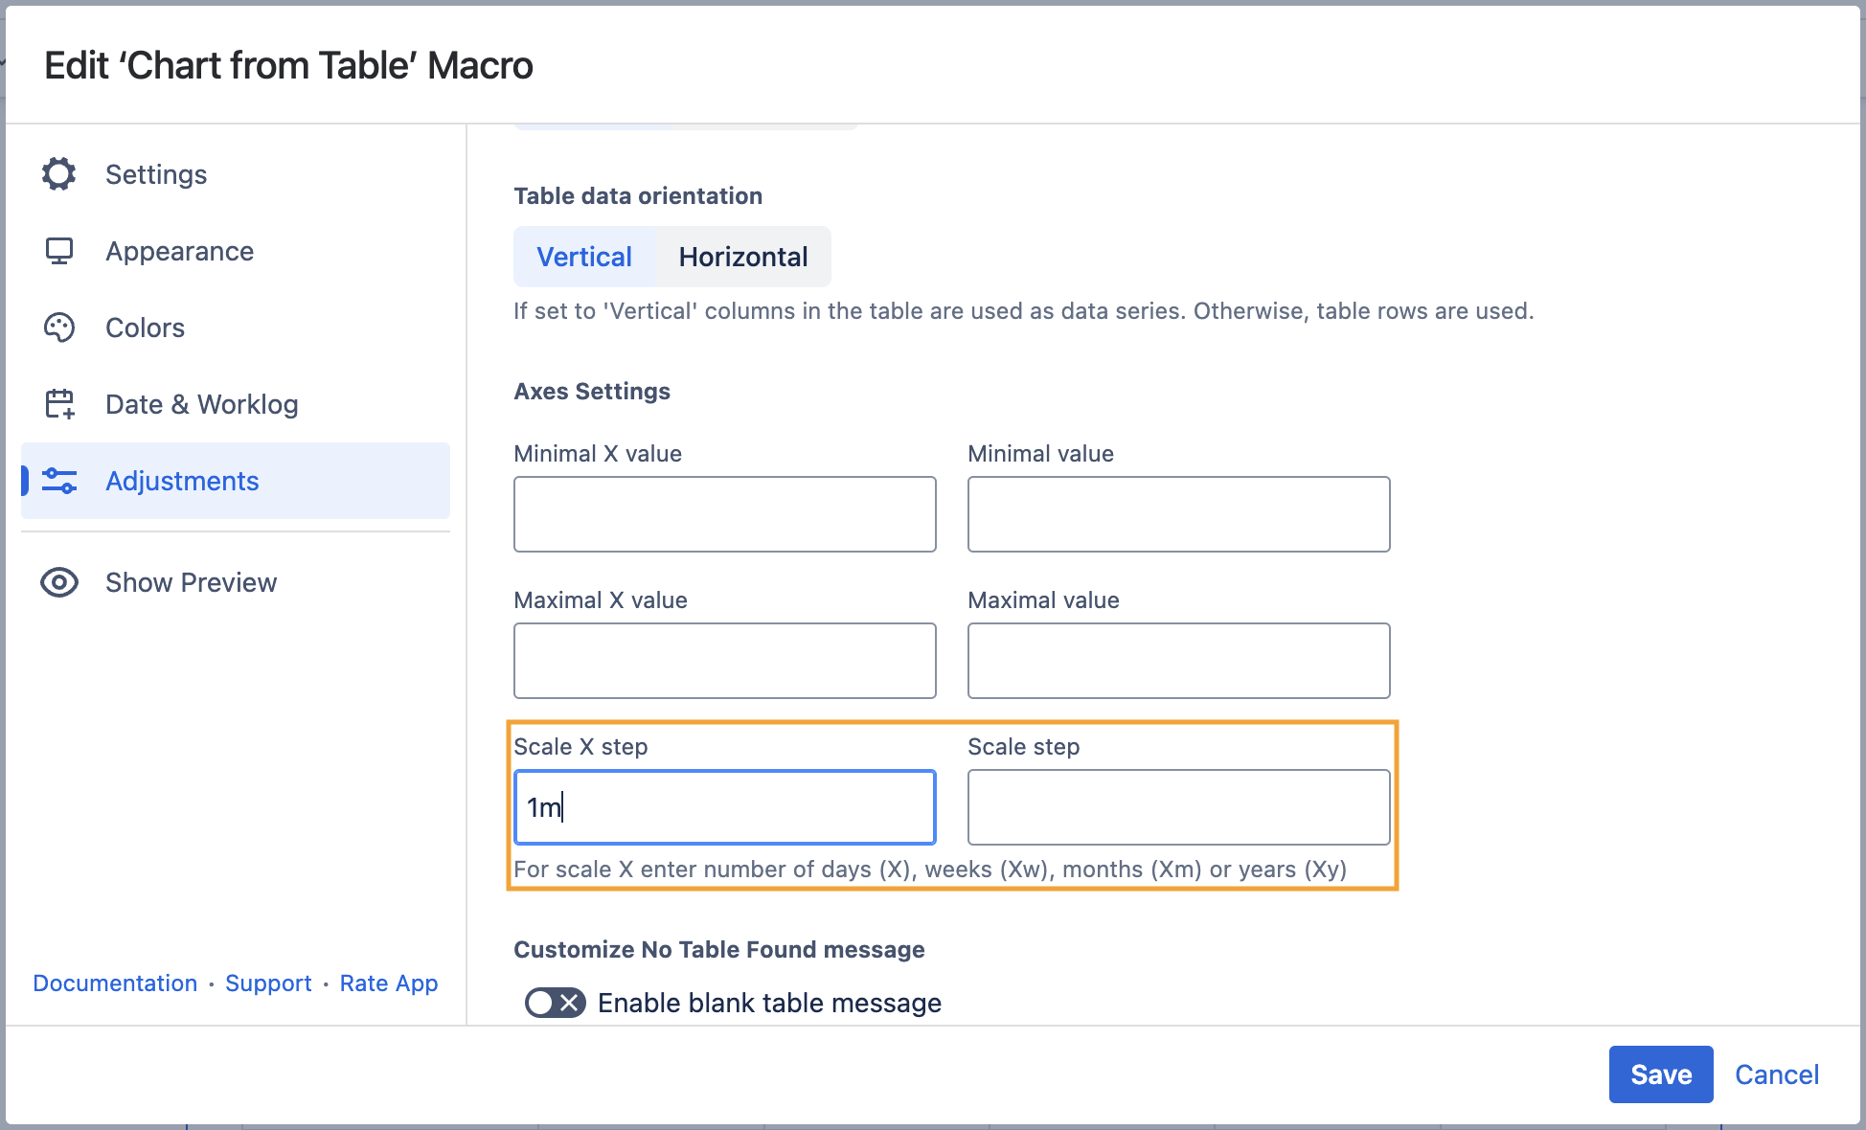Click the Date & Worklog calendar icon
Viewport: 1866px width, 1130px height.
[59, 404]
